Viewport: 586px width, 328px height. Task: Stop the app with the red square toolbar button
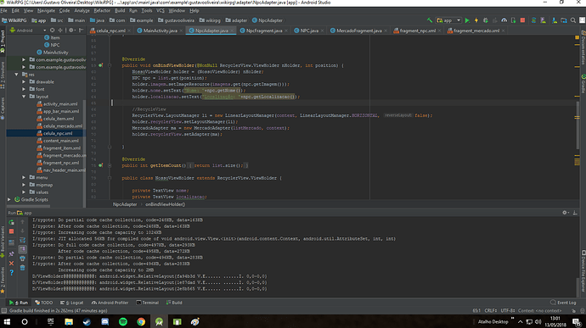[x=522, y=20]
